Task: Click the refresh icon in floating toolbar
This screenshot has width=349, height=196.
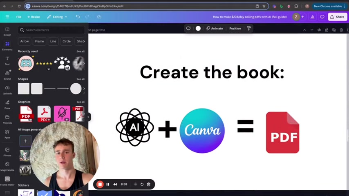Action: pos(188,28)
